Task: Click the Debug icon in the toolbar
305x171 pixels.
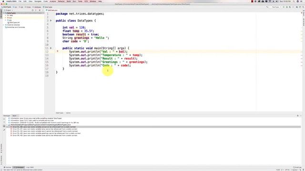Action: (287, 7)
